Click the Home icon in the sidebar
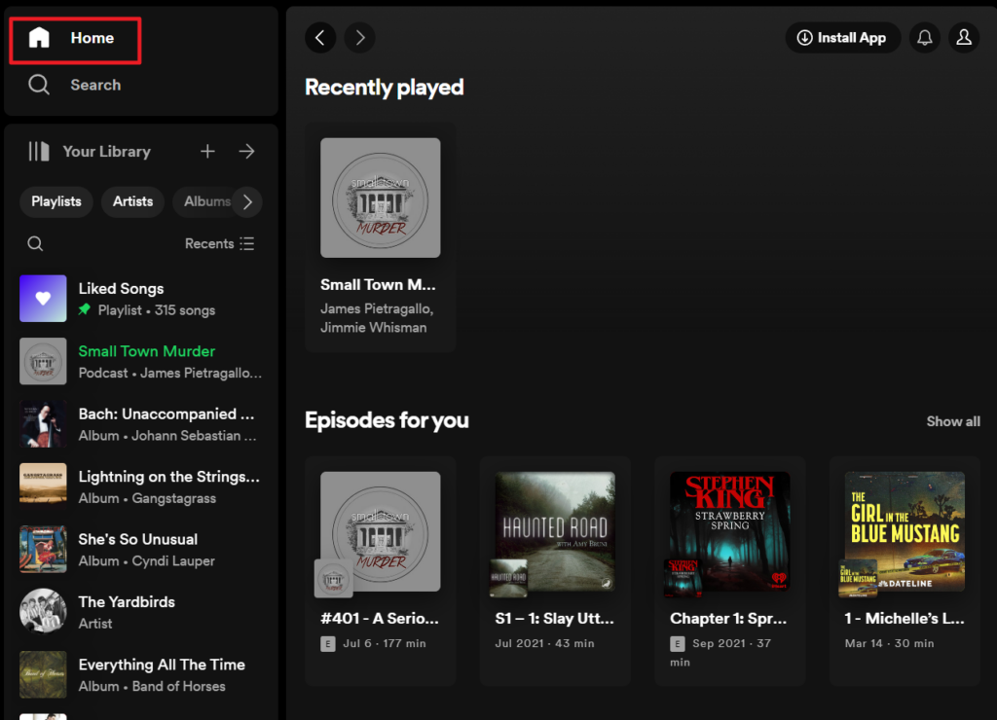Viewport: 997px width, 720px height. tap(39, 37)
